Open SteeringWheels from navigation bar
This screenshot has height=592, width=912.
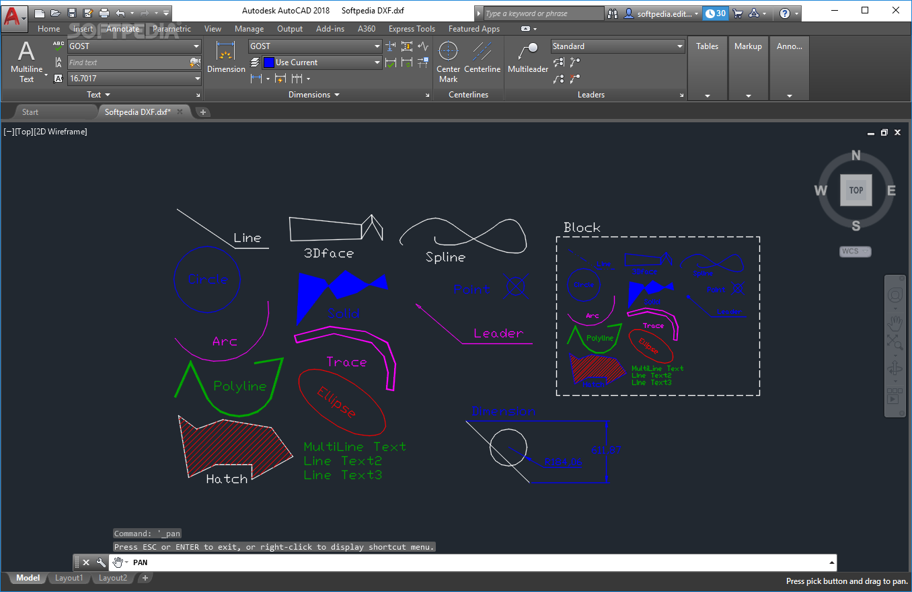(x=895, y=295)
